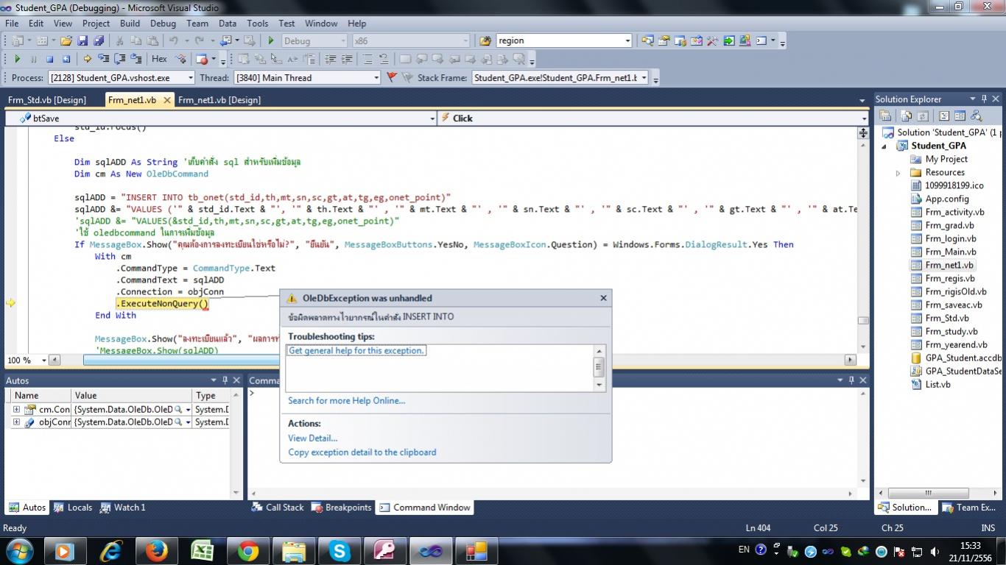Close the OleDbException dialog
The width and height of the screenshot is (1006, 565).
[603, 298]
